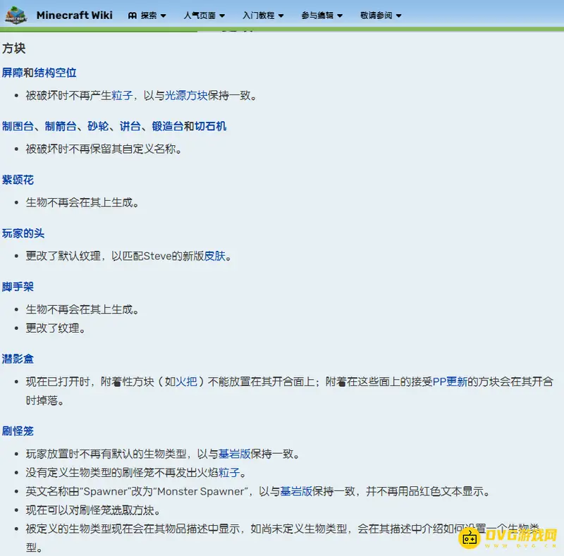564x556 pixels.
Task: Open the 敬请参阅 menu
Action: 381,16
